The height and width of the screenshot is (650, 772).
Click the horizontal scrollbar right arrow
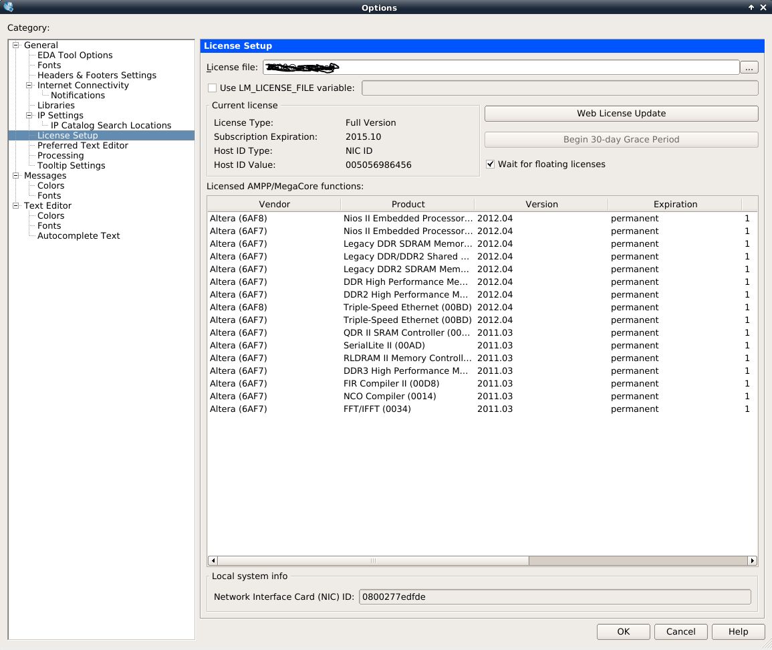(x=752, y=561)
